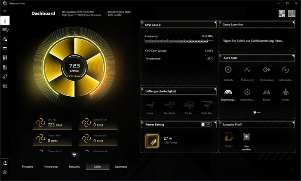Select the Smart lighting effect
This screenshot has width=301, height=181.
click(286, 95)
